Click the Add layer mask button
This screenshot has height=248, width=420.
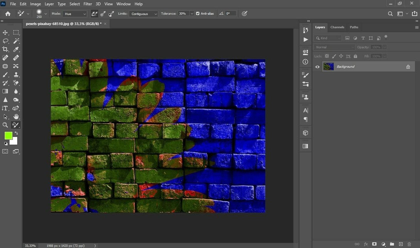[374, 244]
